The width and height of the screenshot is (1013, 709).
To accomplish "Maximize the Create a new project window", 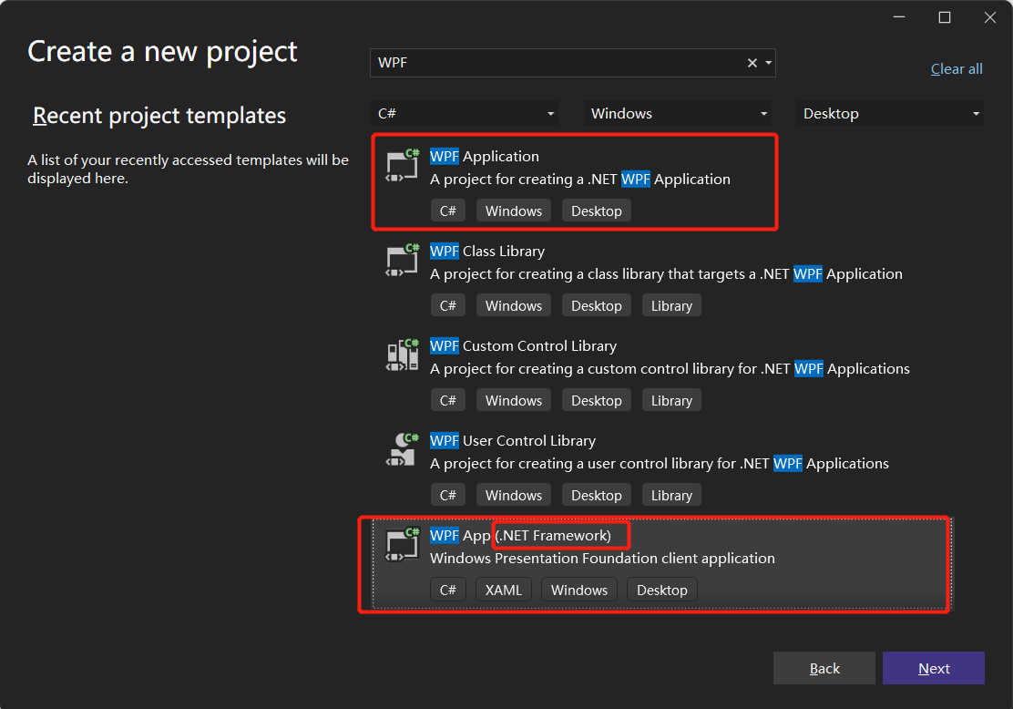I will [x=945, y=17].
